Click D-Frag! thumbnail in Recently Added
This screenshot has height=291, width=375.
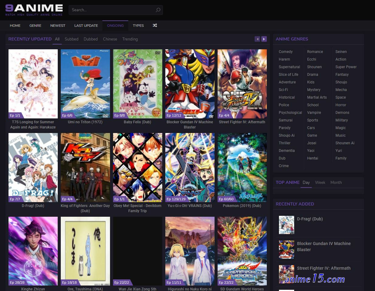[286, 225]
